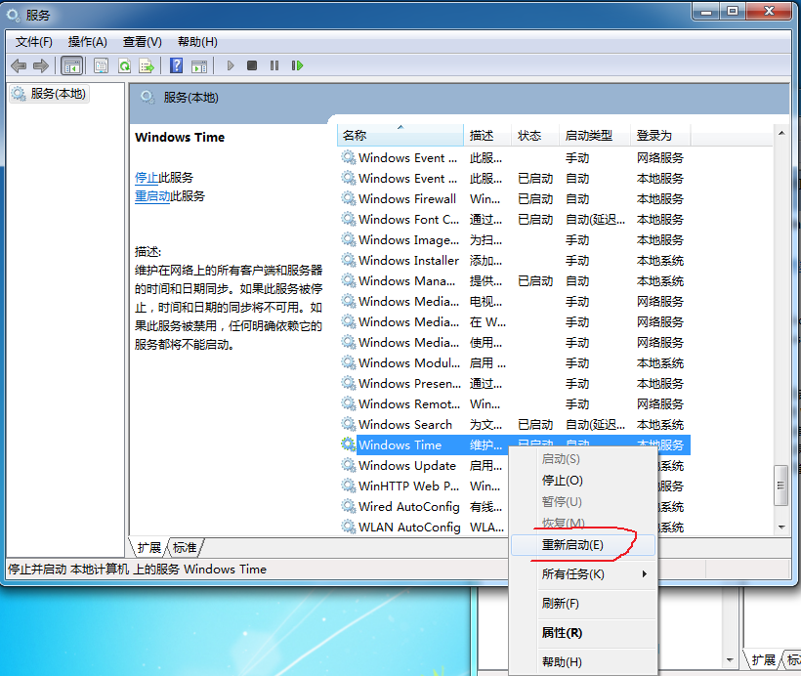
Task: Expand 所有任务(K) submenu
Action: [x=583, y=574]
